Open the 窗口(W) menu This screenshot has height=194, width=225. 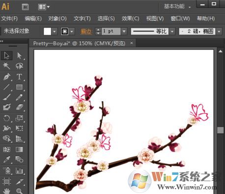tap(180, 18)
